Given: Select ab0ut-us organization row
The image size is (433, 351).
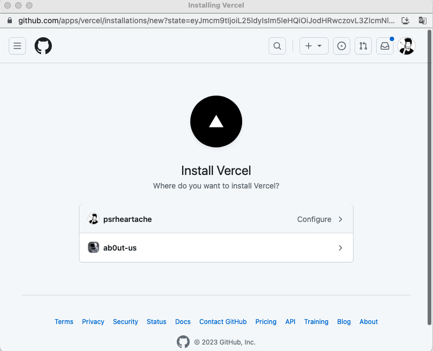Looking at the screenshot, I should (x=216, y=248).
